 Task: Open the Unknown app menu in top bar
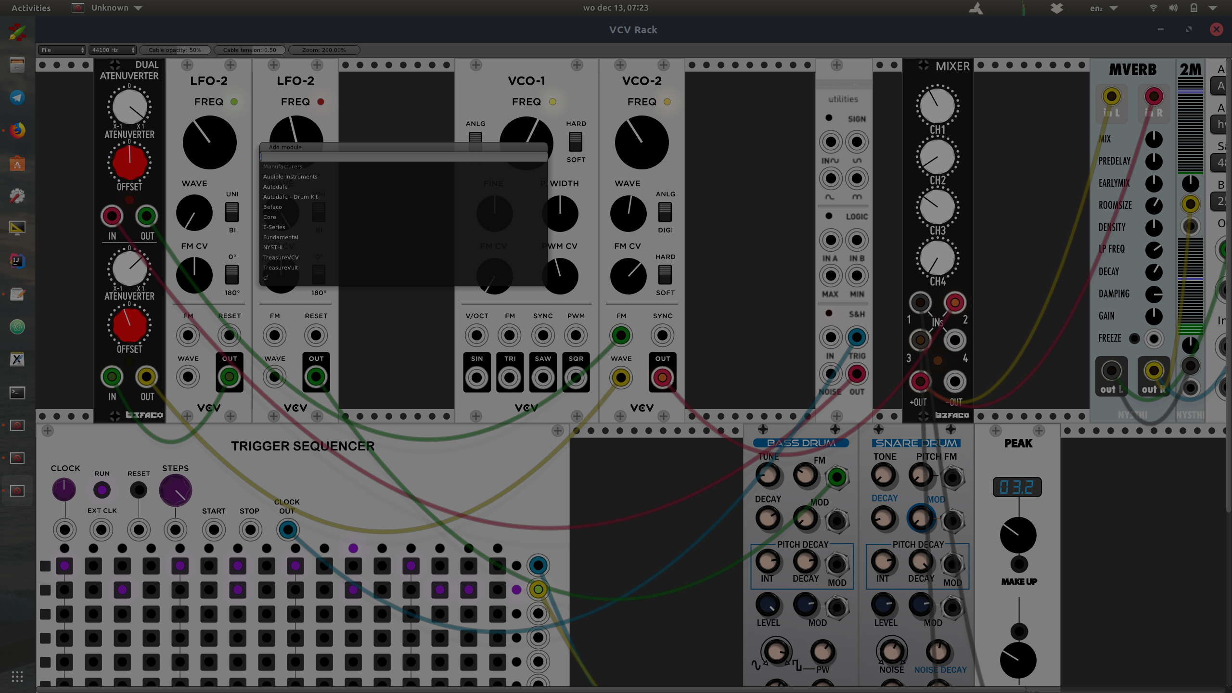[x=107, y=8]
